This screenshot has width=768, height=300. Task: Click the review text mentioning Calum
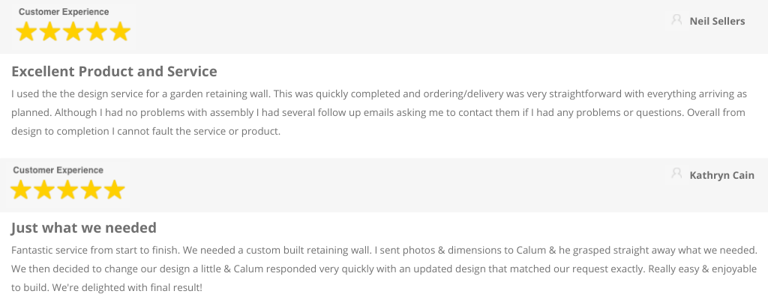pos(384,269)
